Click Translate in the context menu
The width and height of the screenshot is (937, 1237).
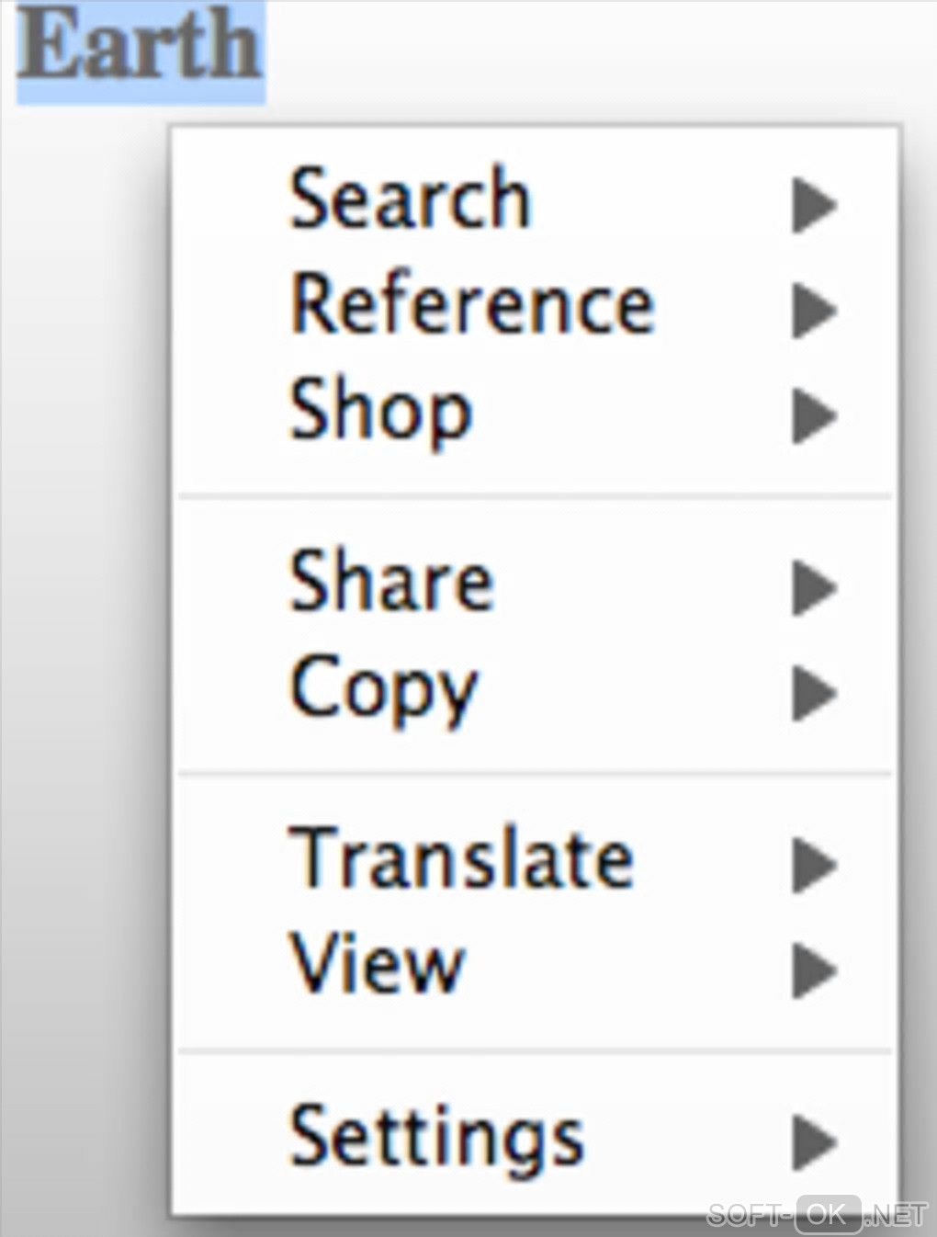click(x=461, y=858)
